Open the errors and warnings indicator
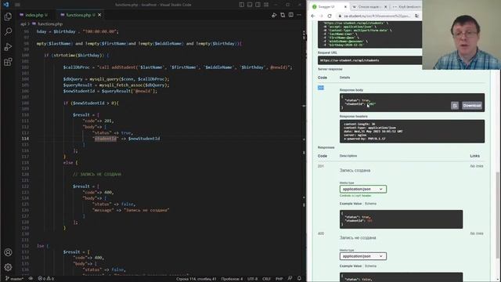Image resolution: width=501 pixels, height=282 pixels. (46, 279)
